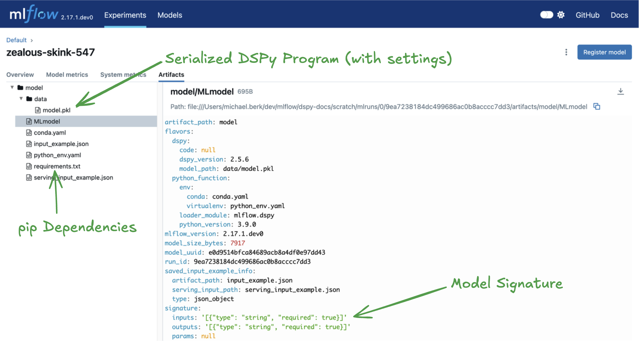Screen dimensions: 639x342
Task: Click the YAML file icon beside conda.yaml
Action: click(29, 132)
